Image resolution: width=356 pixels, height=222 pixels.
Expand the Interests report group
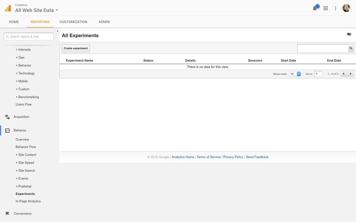(23, 50)
